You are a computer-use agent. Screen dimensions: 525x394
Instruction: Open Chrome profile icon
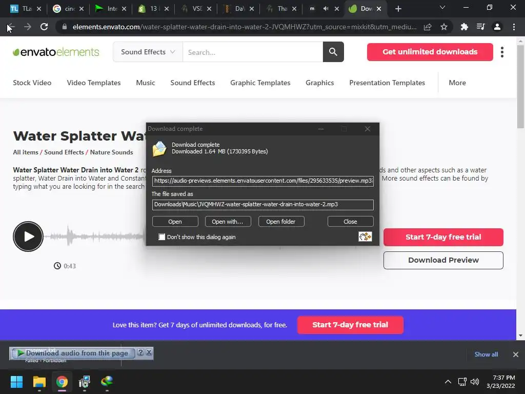[x=497, y=27]
